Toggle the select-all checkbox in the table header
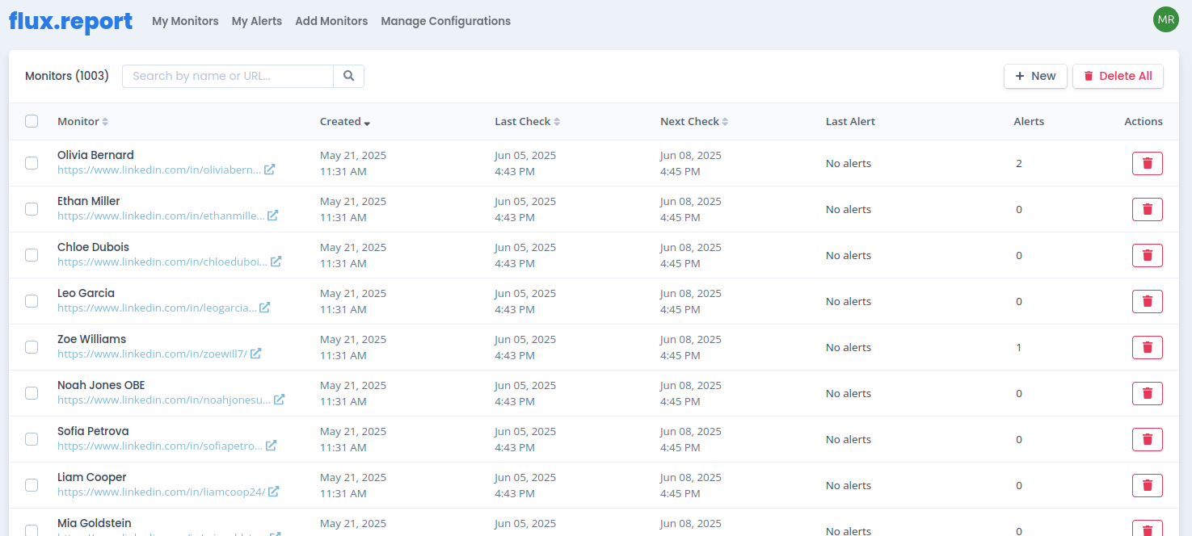Screen dimensions: 1192x536 click(32, 120)
